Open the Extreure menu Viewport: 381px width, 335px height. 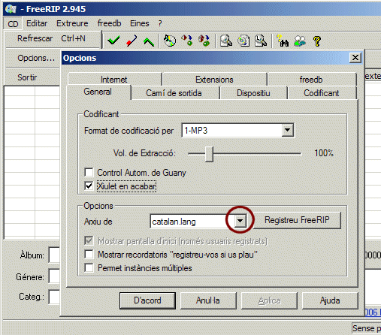point(72,23)
